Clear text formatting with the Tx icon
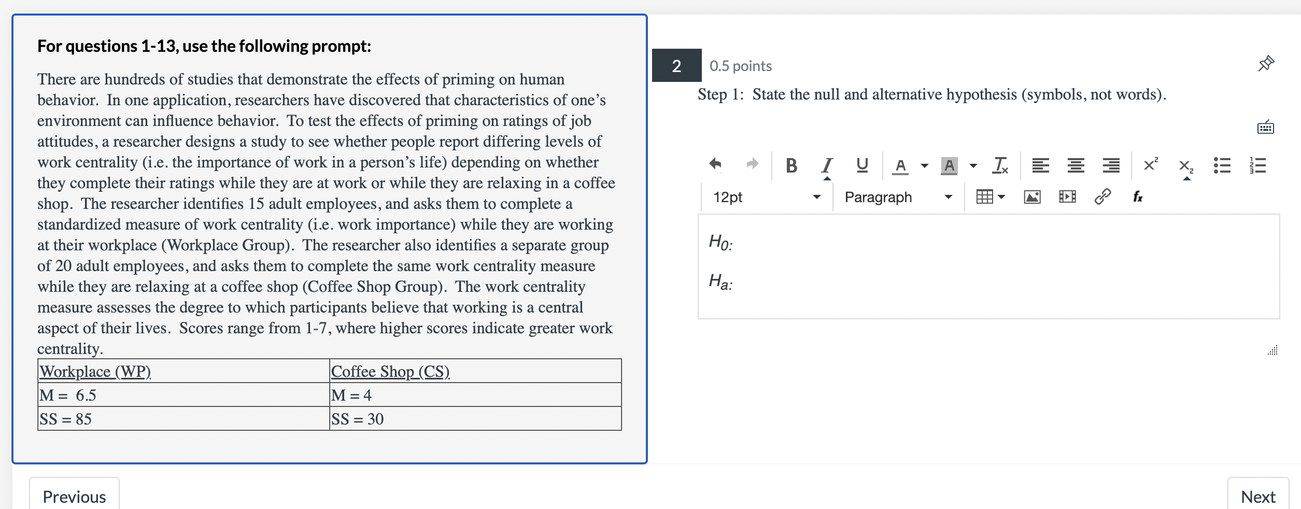Image resolution: width=1301 pixels, height=509 pixels. point(999,165)
